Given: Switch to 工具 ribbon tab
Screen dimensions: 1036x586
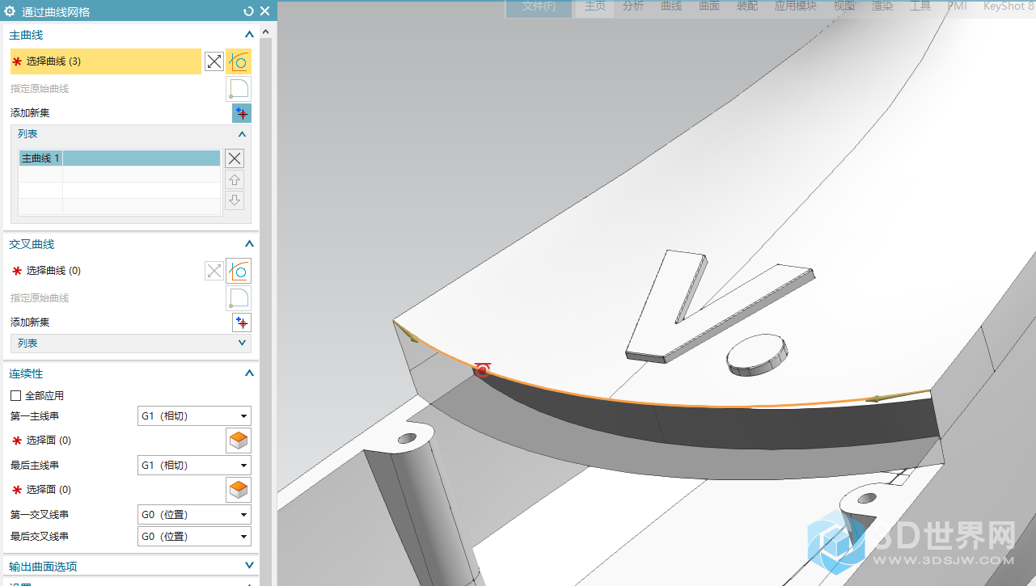Looking at the screenshot, I should click(x=920, y=6).
